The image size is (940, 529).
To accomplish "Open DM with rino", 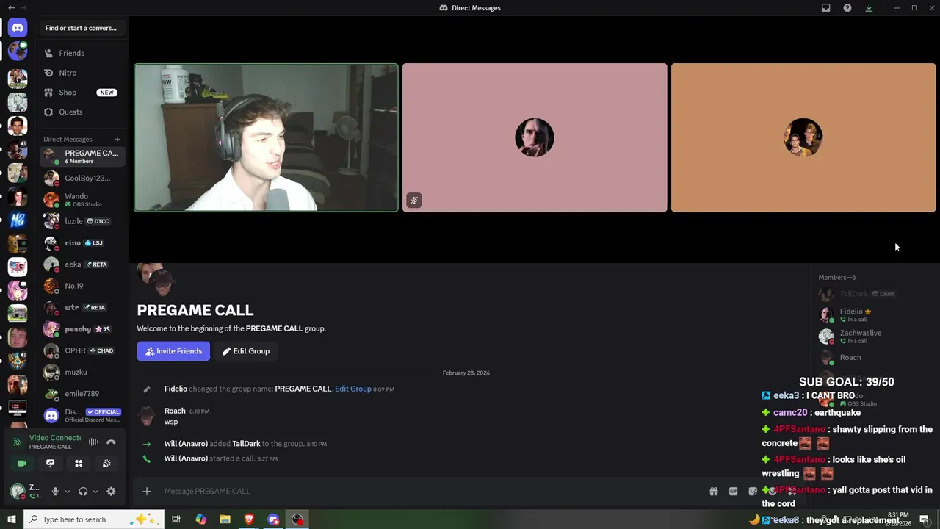I will (83, 242).
